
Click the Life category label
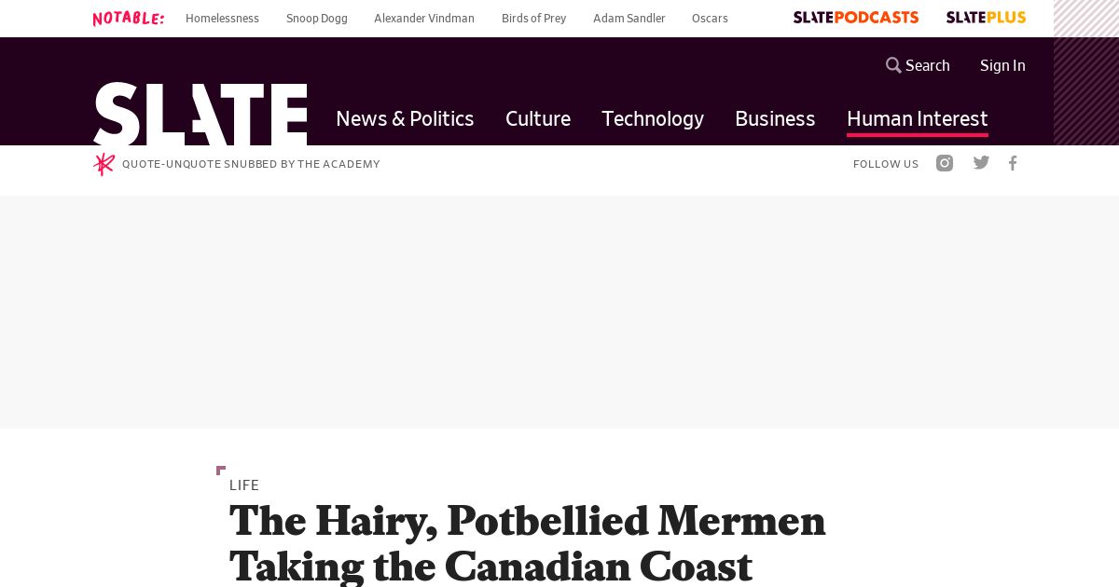244,485
